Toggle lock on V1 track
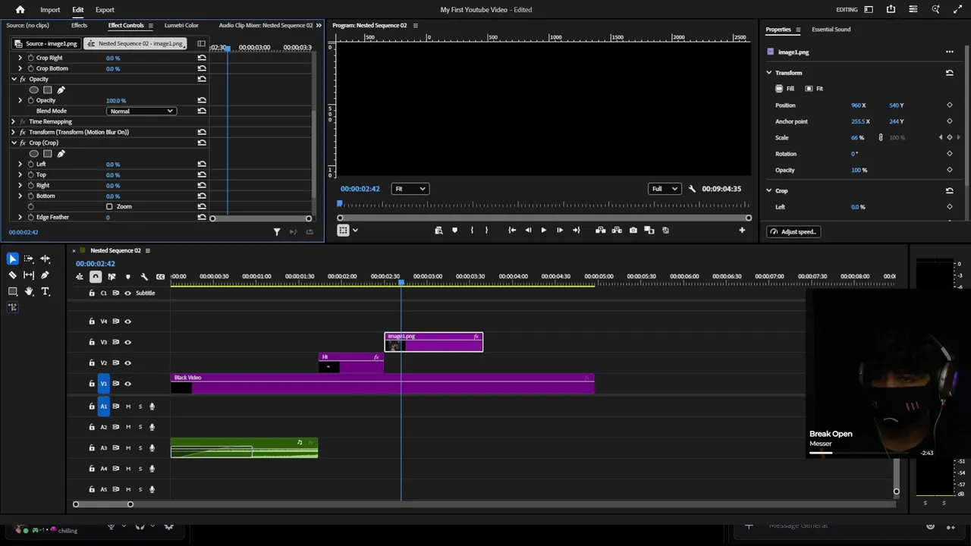Image resolution: width=971 pixels, height=546 pixels. tap(92, 384)
